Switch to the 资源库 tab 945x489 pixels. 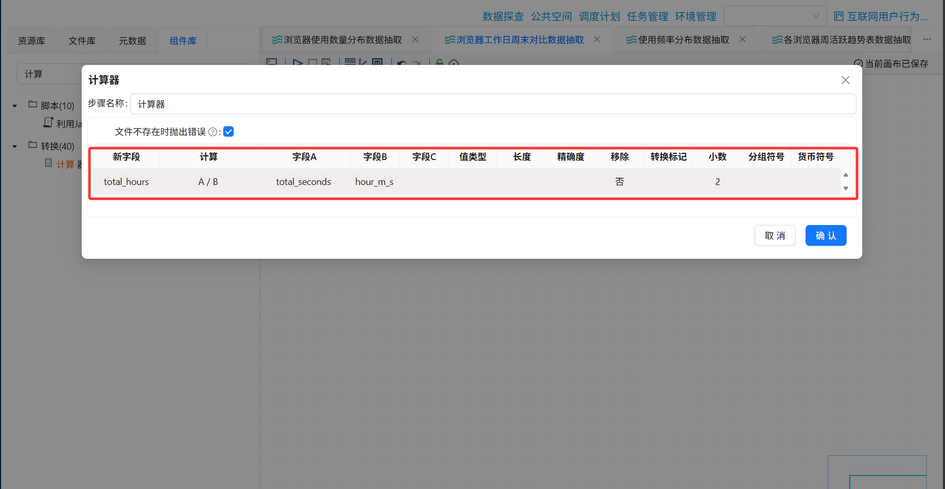tap(32, 41)
